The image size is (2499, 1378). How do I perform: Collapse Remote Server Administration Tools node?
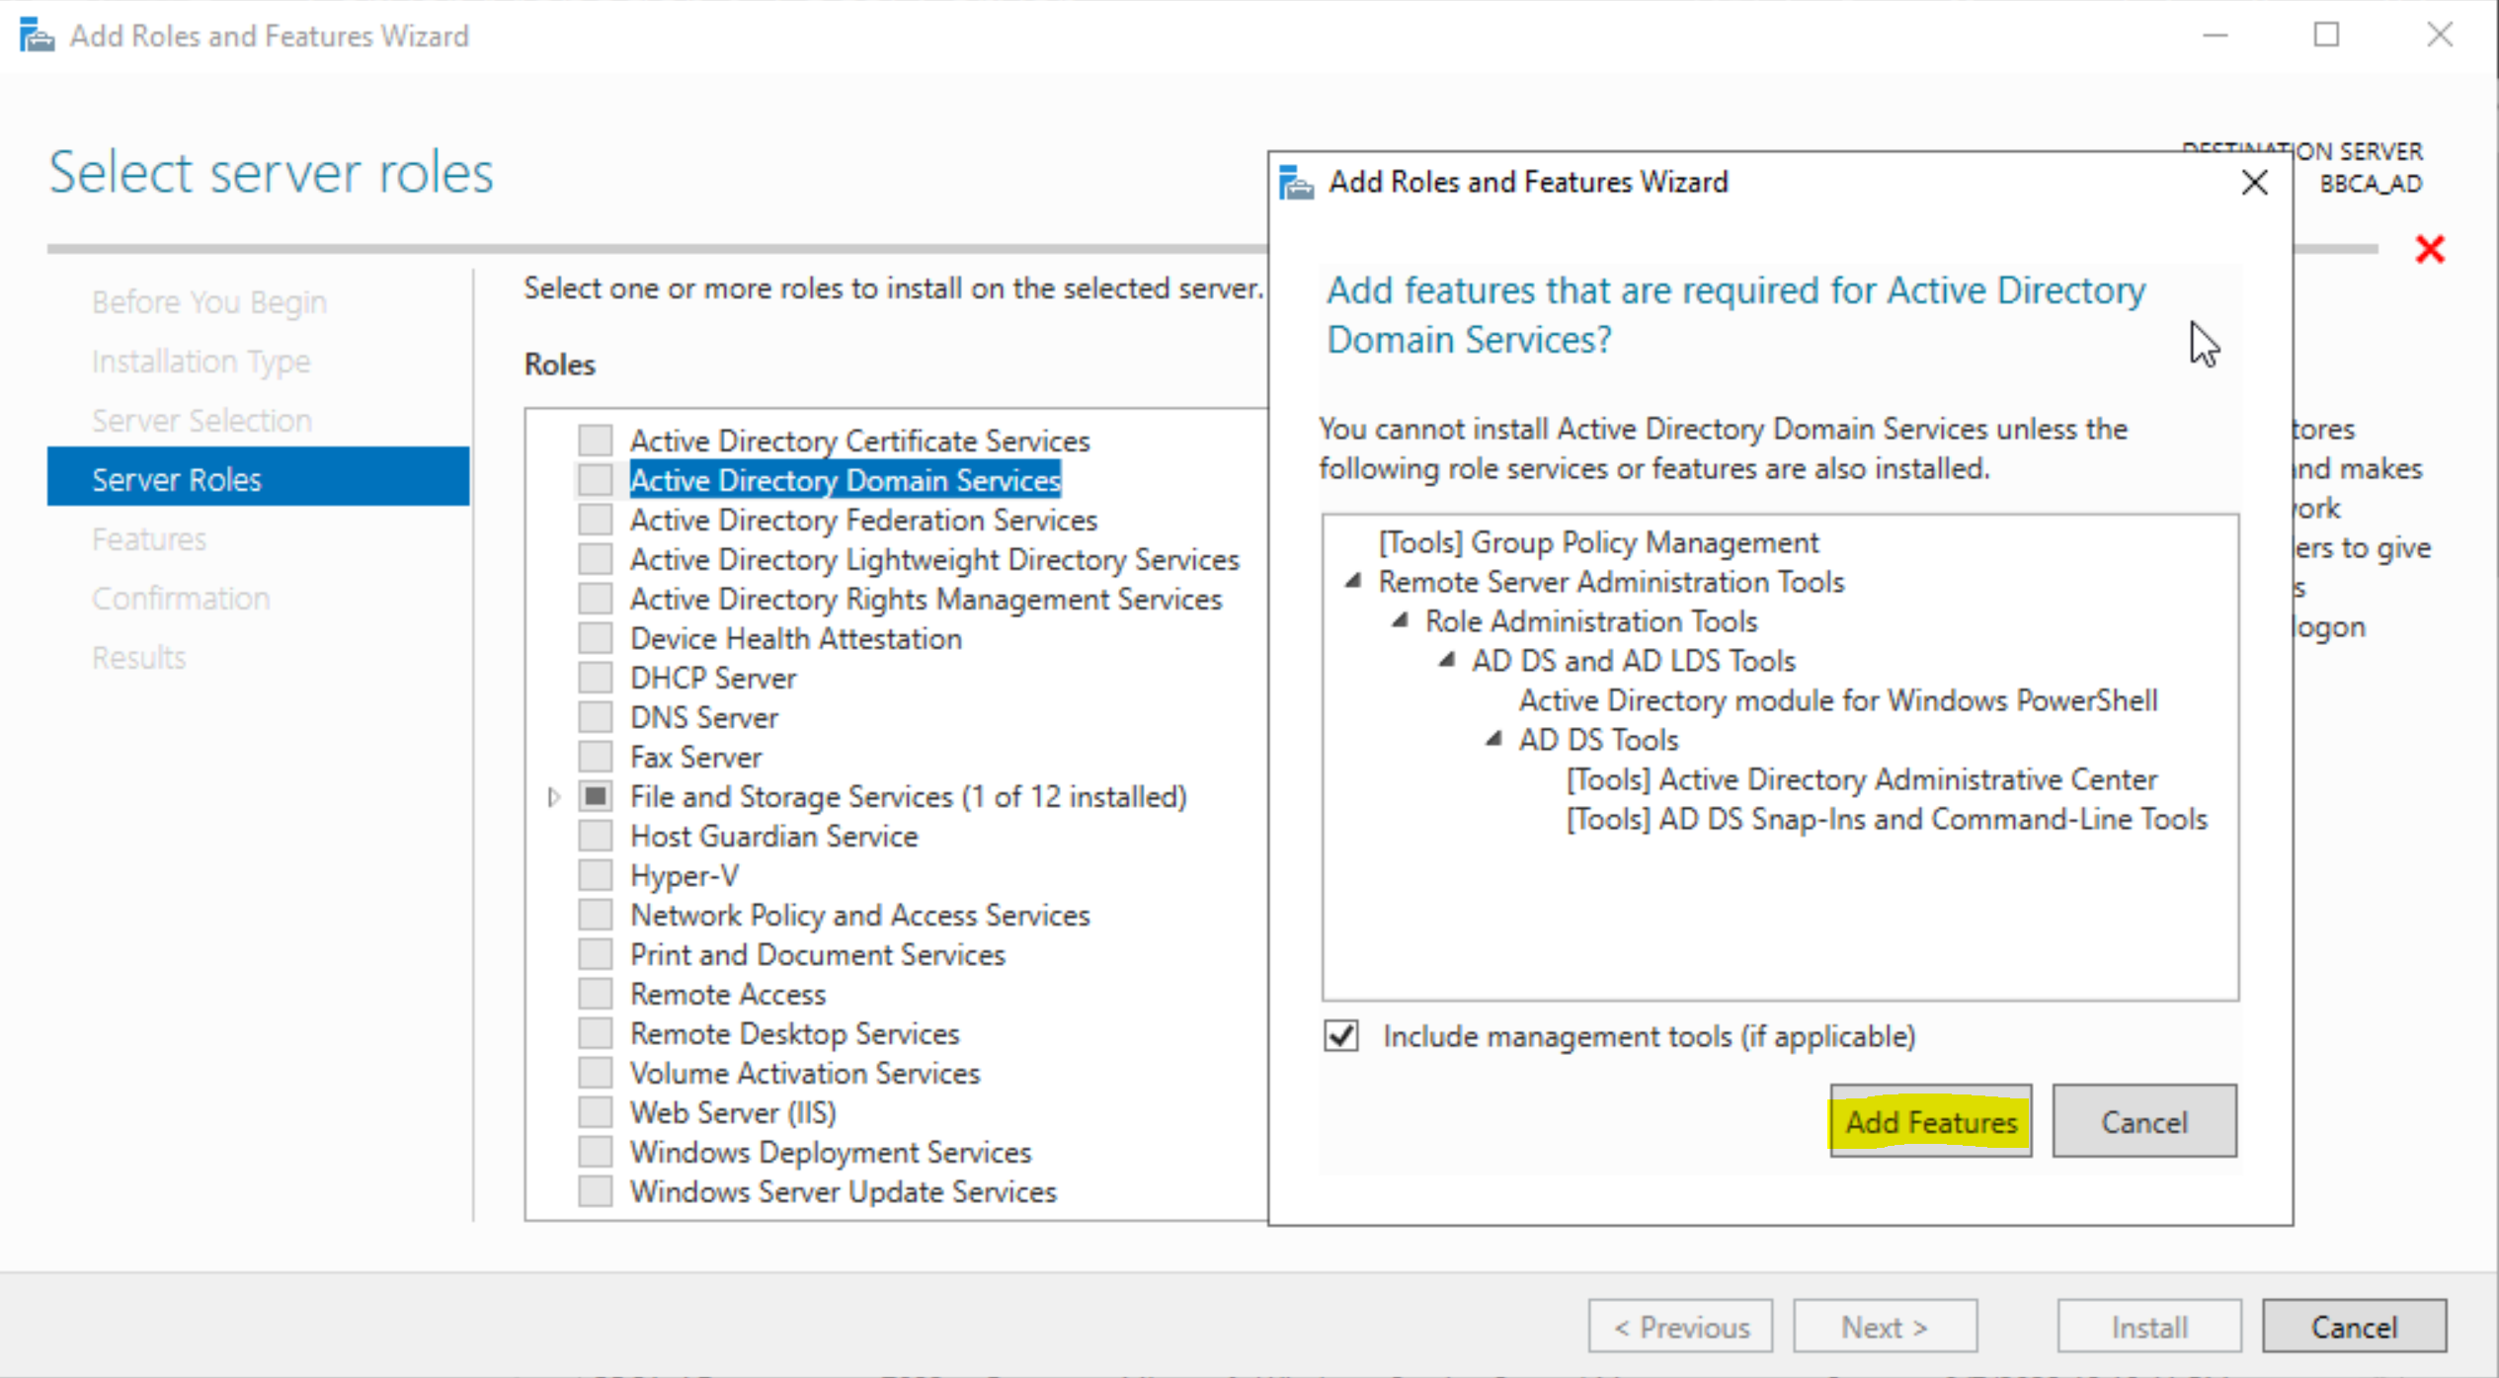(1354, 581)
